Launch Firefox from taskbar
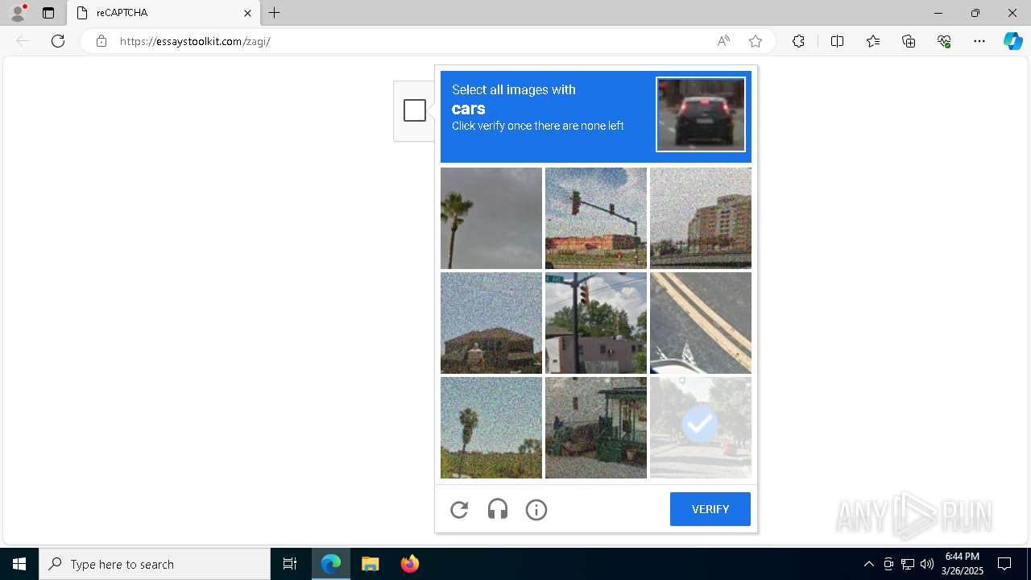Viewport: 1031px width, 580px height. coord(409,564)
